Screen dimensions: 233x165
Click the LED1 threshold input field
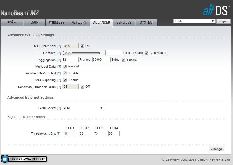point(70,133)
